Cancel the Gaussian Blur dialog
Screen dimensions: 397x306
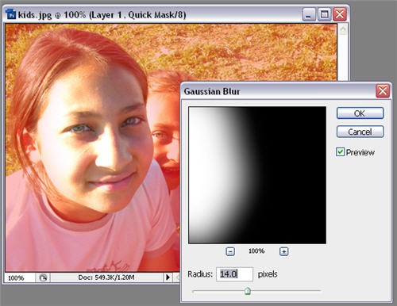tap(360, 132)
